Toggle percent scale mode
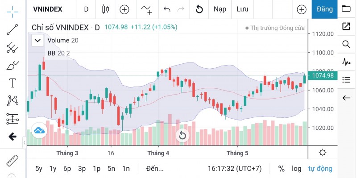 pos(282,169)
